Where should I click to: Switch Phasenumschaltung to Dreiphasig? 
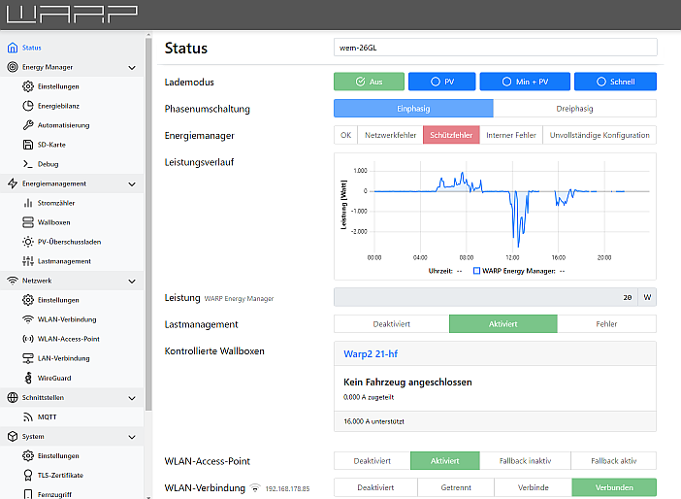(574, 109)
